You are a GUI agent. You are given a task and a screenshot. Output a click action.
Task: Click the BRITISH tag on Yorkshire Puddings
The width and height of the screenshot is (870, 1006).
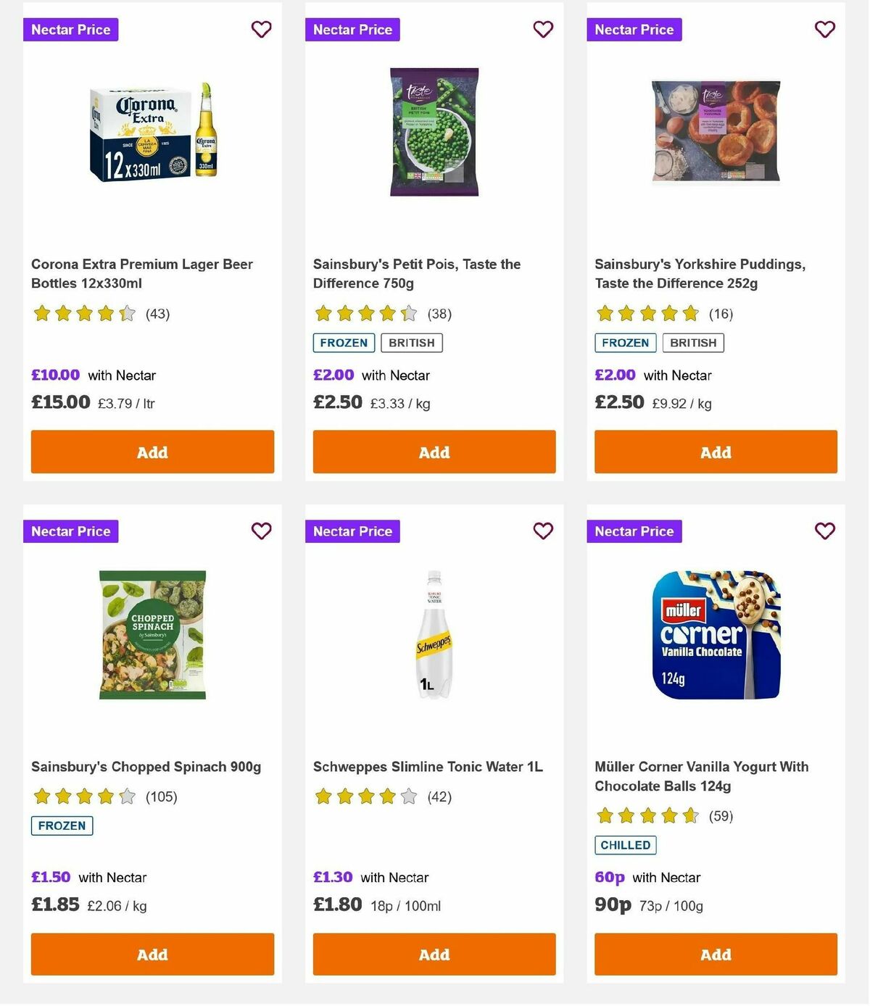pos(692,342)
